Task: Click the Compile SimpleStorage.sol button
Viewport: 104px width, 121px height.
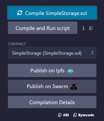Action: (x=52, y=13)
